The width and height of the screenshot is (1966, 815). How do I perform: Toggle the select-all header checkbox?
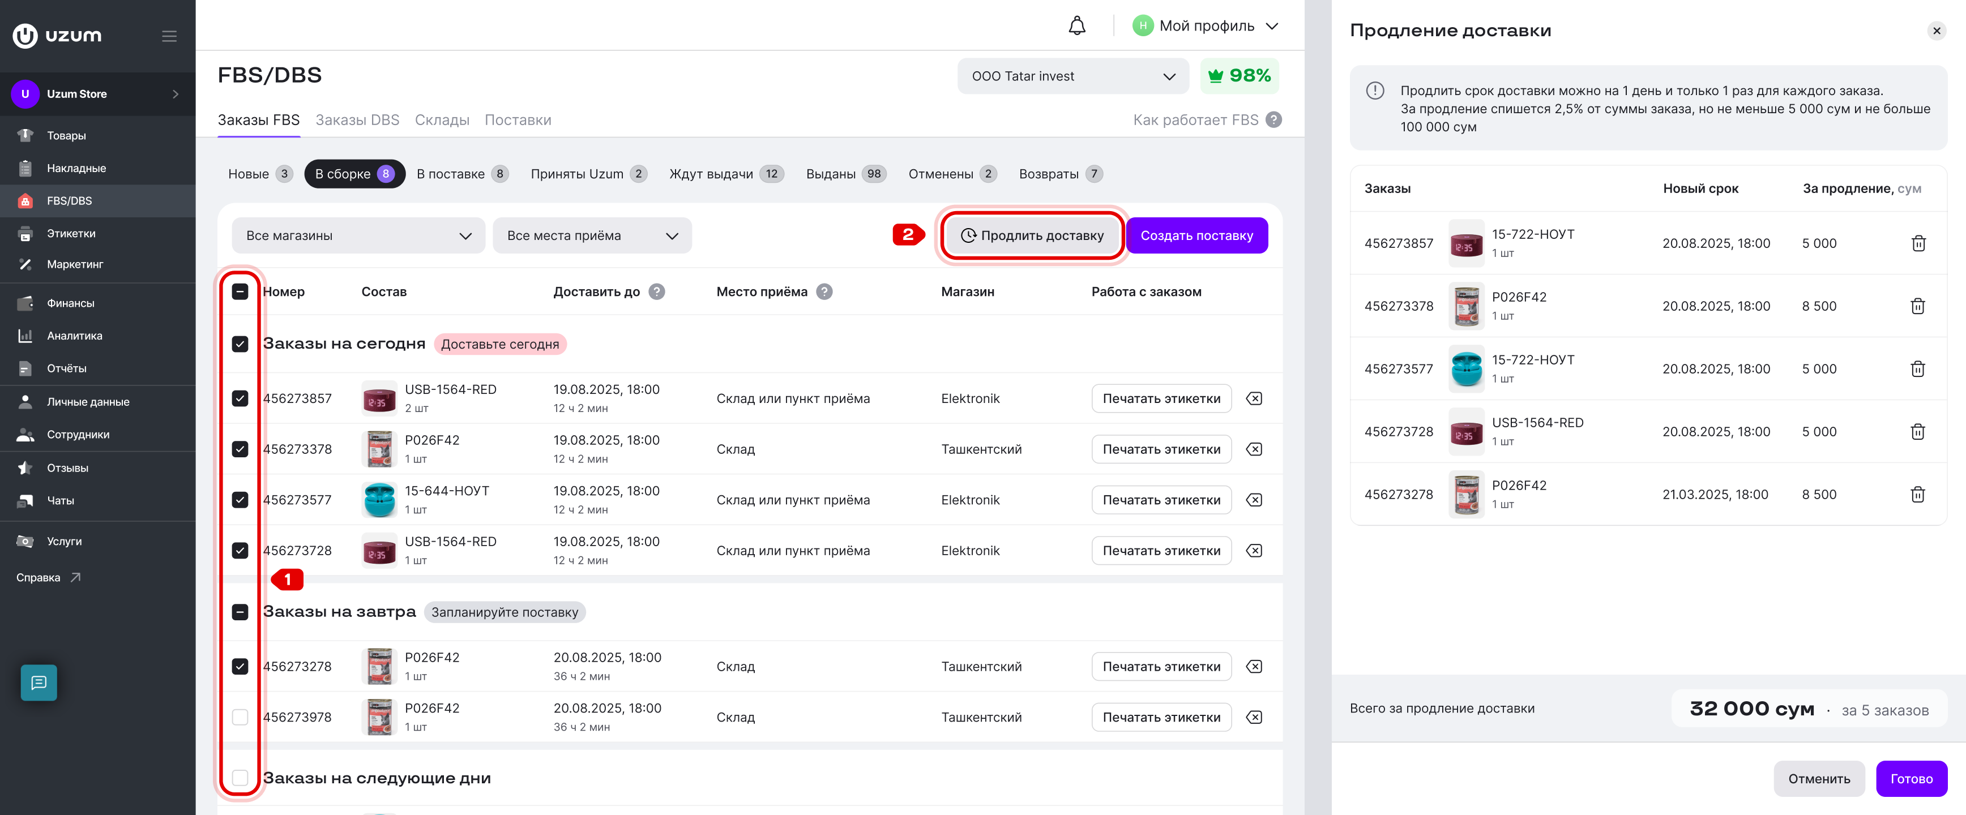[240, 291]
